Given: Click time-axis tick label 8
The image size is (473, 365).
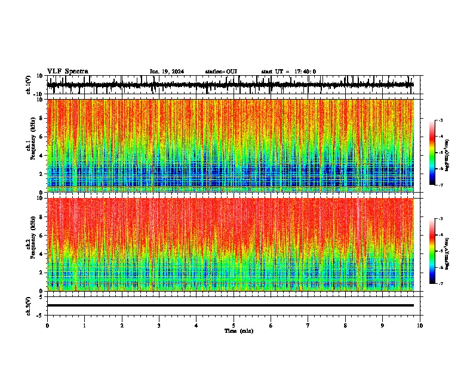Looking at the screenshot, I should coord(345,326).
